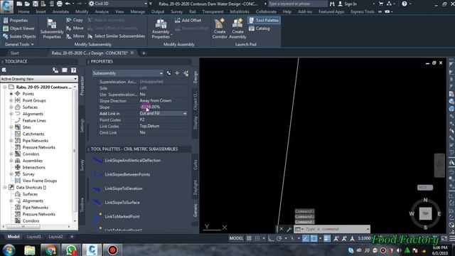The width and height of the screenshot is (455, 256).
Task: Open the Add Link In dropdown arrow
Action: pos(185,114)
